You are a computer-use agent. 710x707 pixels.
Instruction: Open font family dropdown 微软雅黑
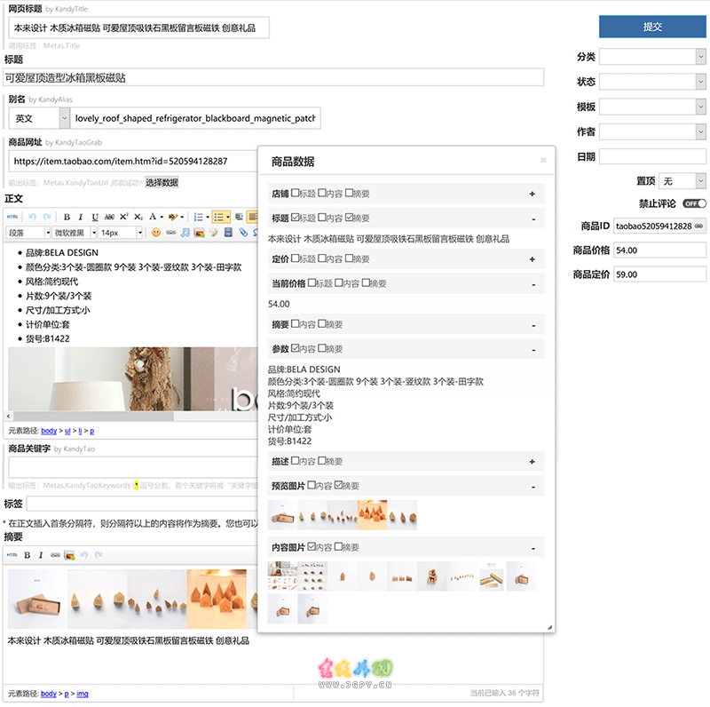(75, 233)
